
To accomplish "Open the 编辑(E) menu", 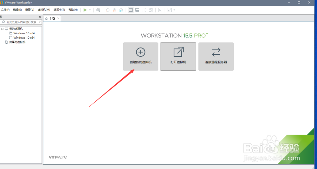I will [17, 10].
